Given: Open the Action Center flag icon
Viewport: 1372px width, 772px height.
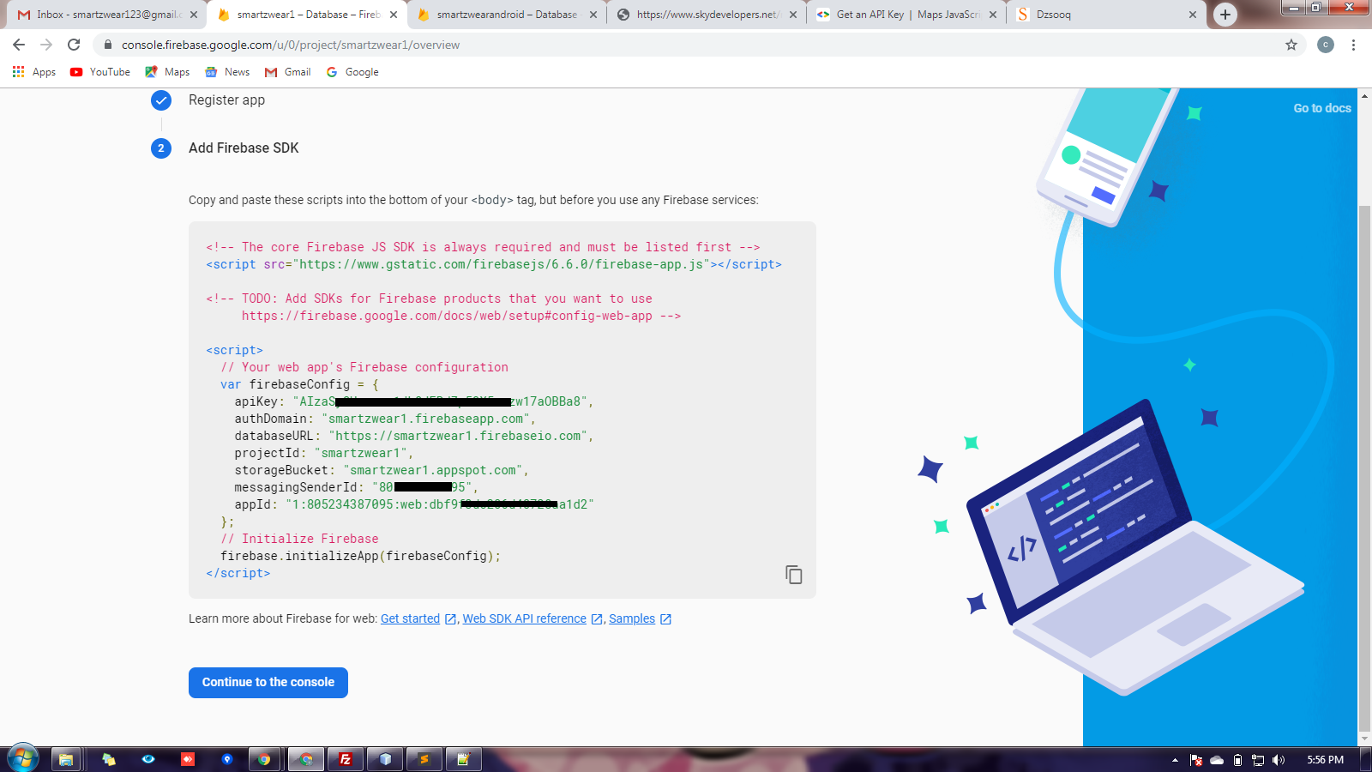Looking at the screenshot, I should pos(1196,760).
